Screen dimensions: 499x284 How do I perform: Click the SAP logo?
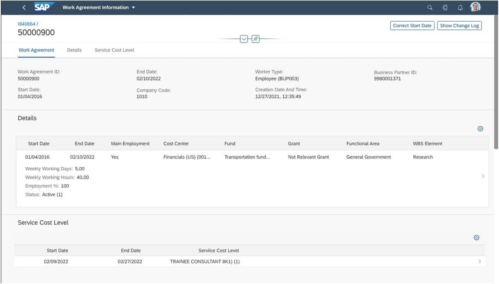tap(44, 7)
